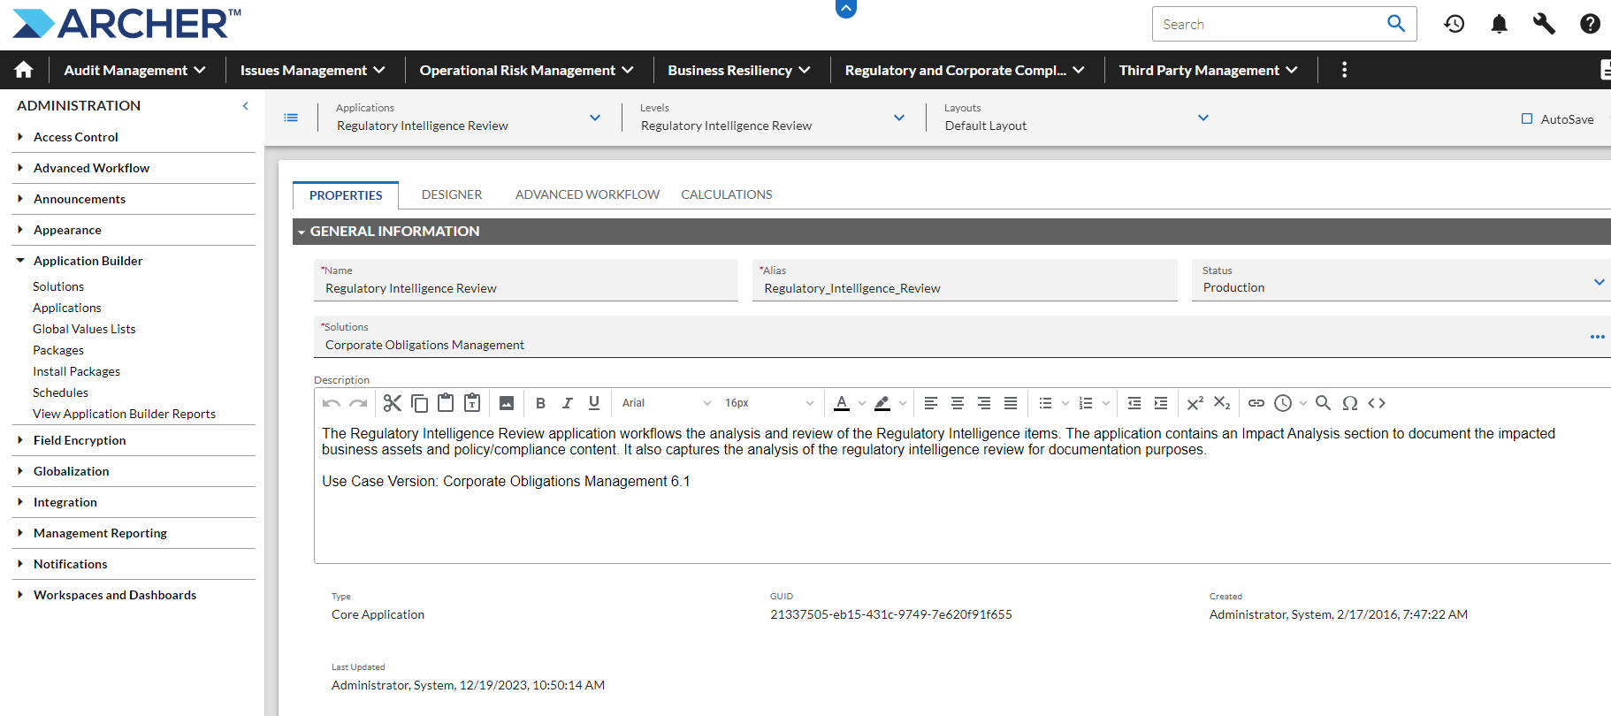
Task: Expand the Access Control tree node
Action: pyautogui.click(x=20, y=137)
